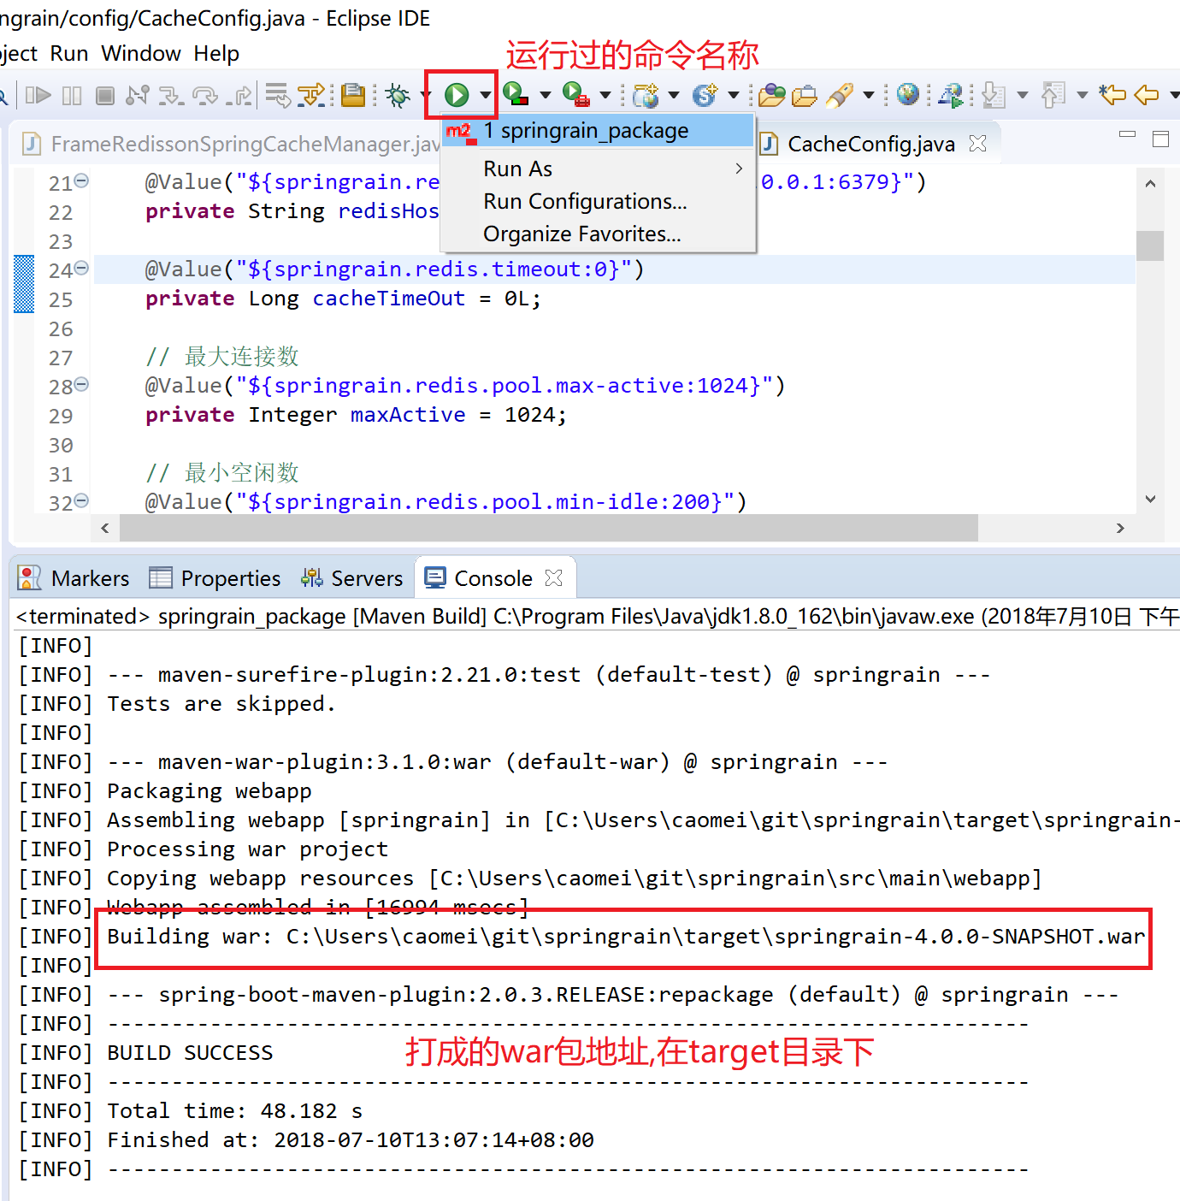Switch to the Markers tab
Screen dimensions: 1180x1201
[x=74, y=578]
